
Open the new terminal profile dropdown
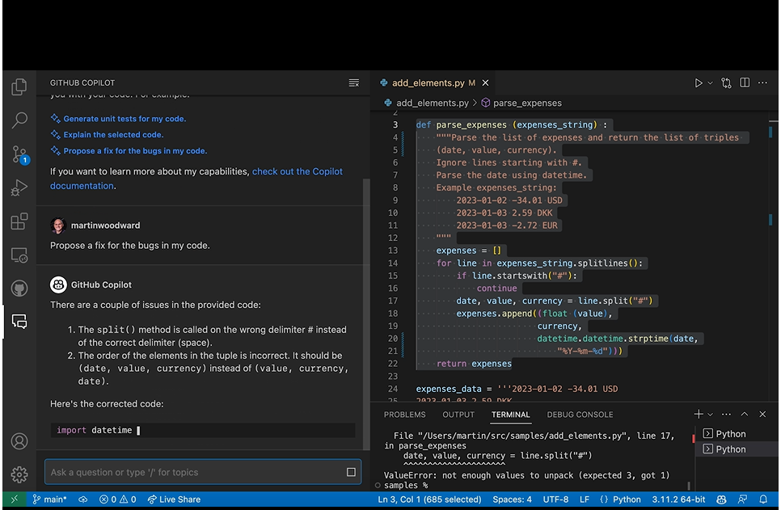(x=711, y=415)
